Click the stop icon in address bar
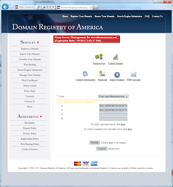Image resolution: width=173 pixels, height=187 pixels. (x=53, y=7)
